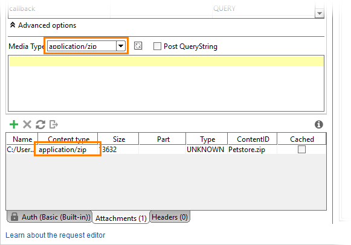The image size is (351, 245).
Task: Open Auth (Basic (Built-in)) tab
Action: [x=50, y=217]
